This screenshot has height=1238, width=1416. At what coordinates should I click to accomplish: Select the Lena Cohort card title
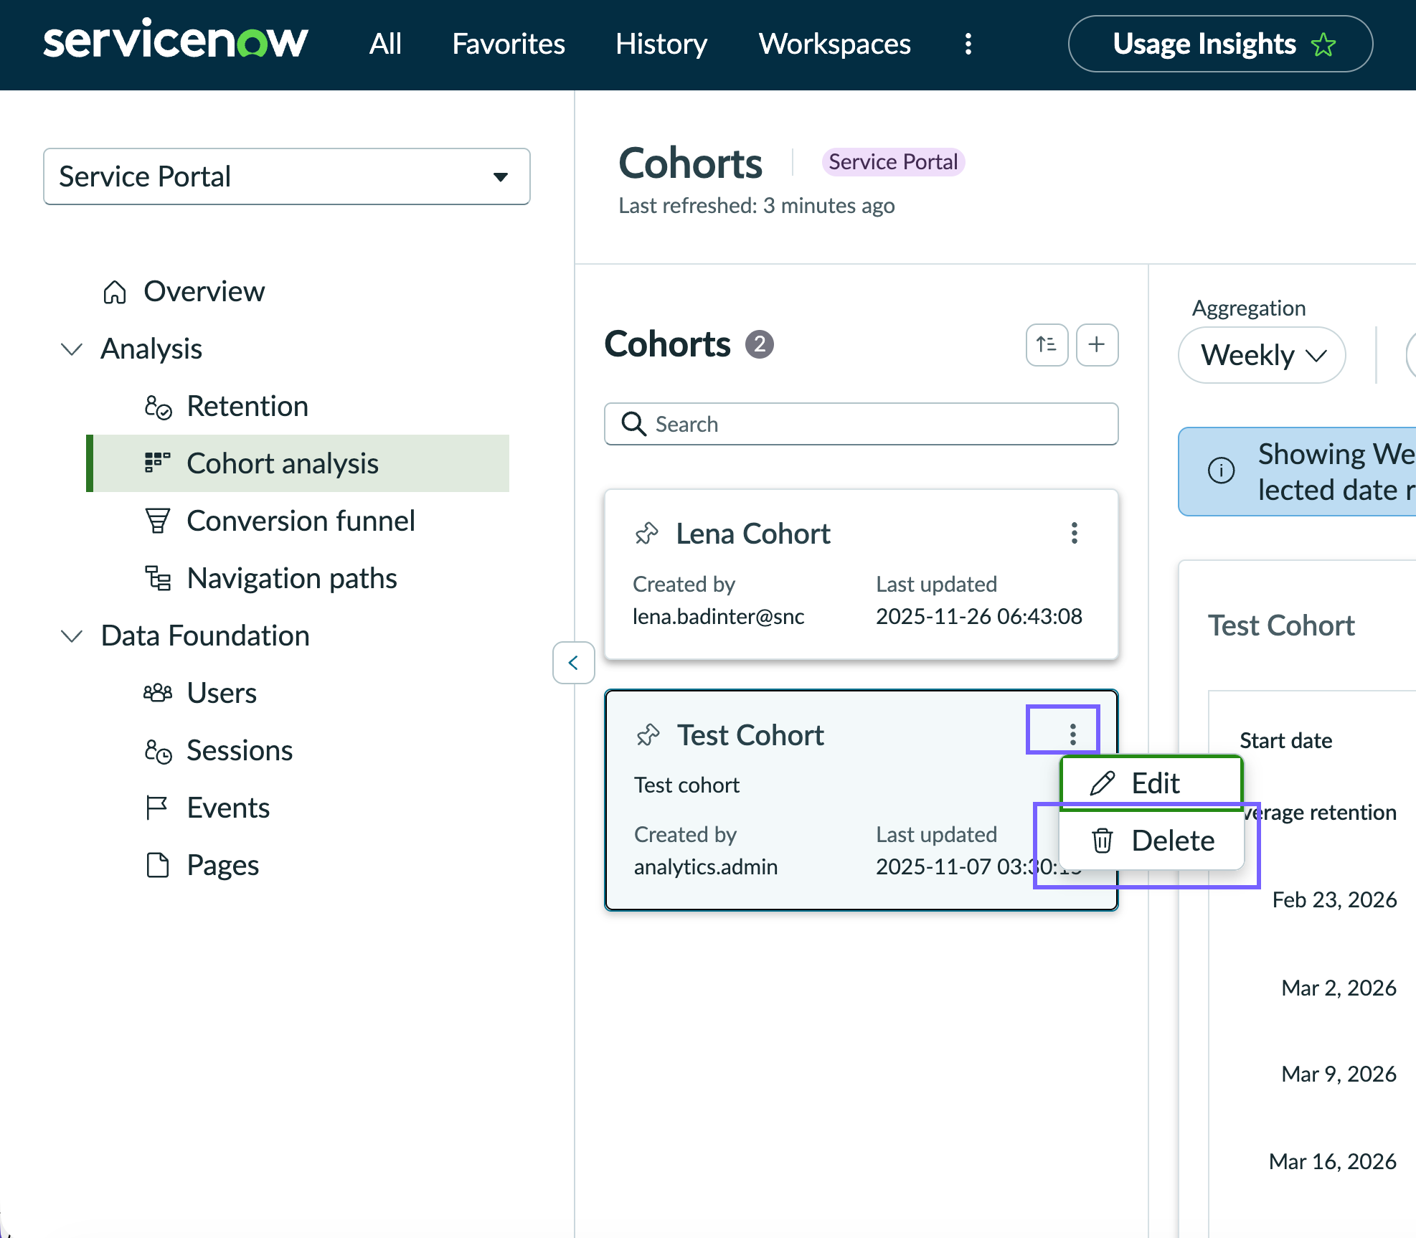pos(753,534)
